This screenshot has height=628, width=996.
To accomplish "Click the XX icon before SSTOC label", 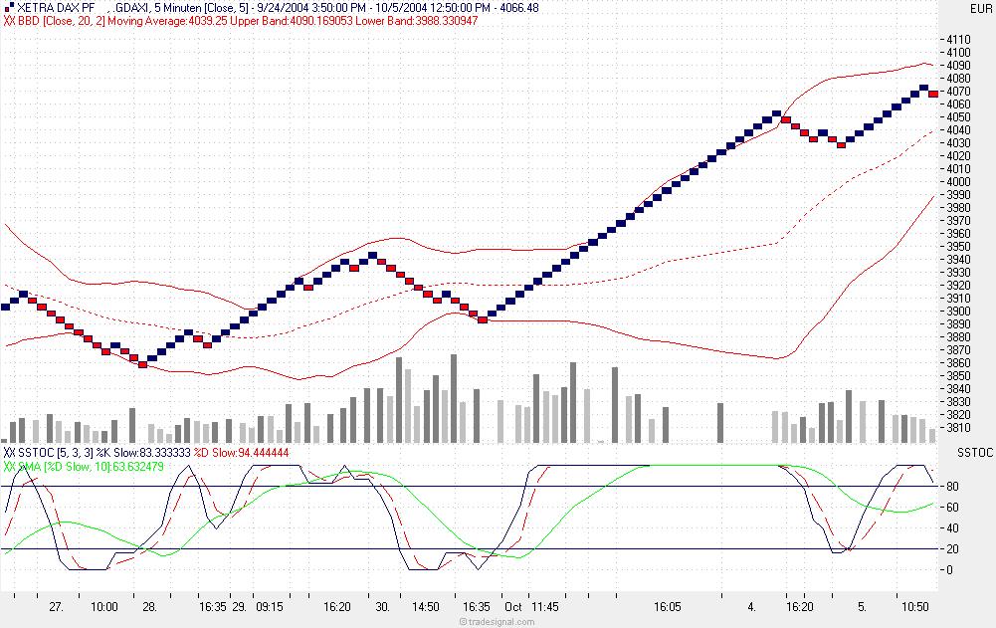I will click(8, 453).
